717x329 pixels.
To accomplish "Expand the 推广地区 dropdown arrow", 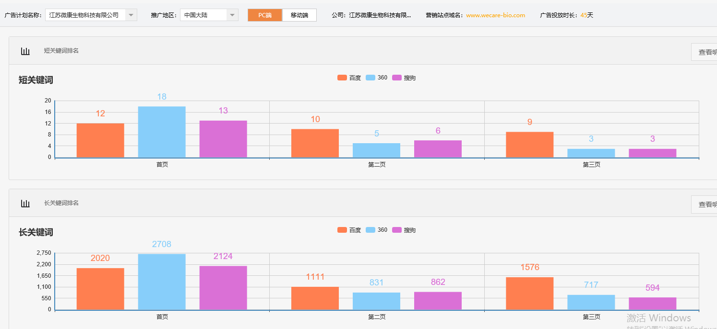I will tap(232, 15).
